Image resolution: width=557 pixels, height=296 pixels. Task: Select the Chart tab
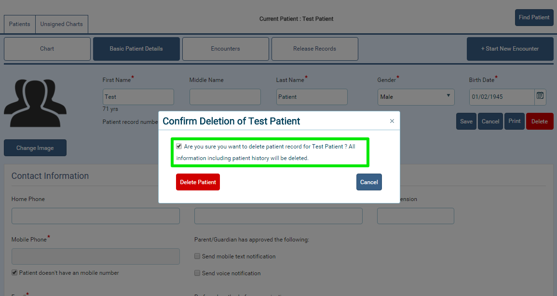tap(47, 49)
